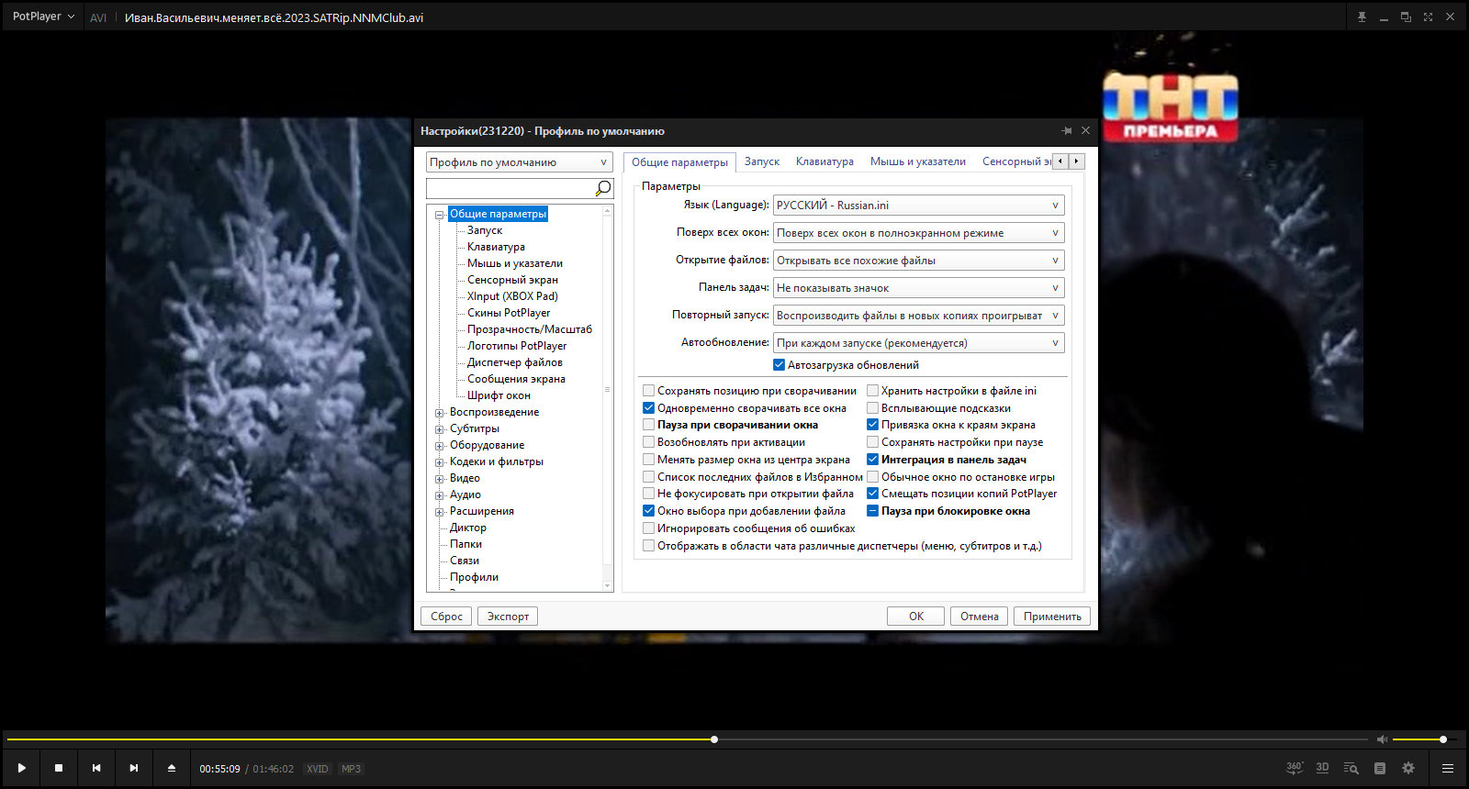The image size is (1469, 789).
Task: Open the playlist panel icon
Action: coord(1448,768)
